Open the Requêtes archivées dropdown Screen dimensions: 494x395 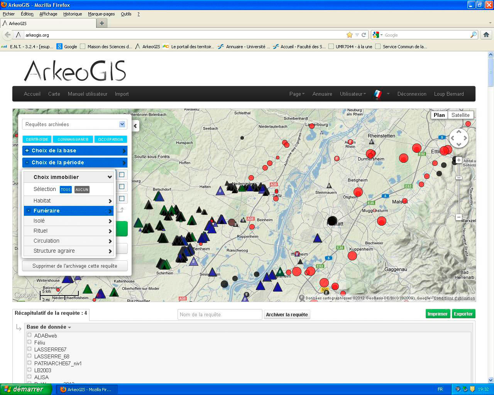(x=74, y=124)
